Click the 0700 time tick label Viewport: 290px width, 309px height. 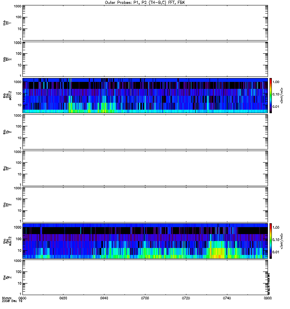[145, 298]
